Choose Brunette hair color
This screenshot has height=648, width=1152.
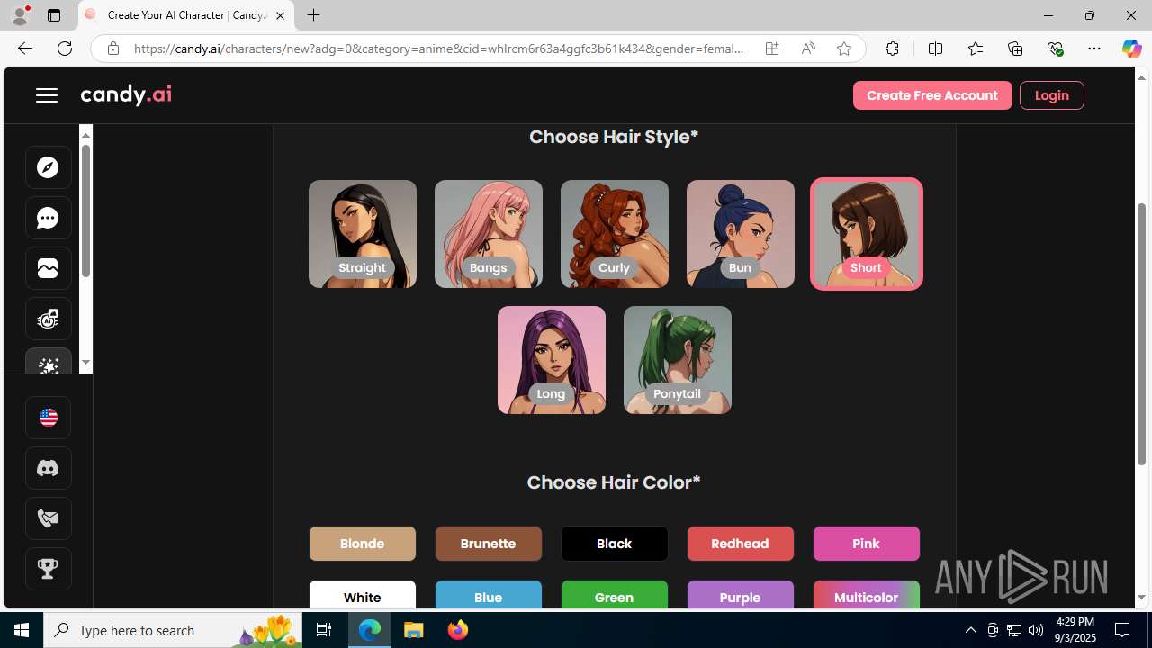pos(489,544)
